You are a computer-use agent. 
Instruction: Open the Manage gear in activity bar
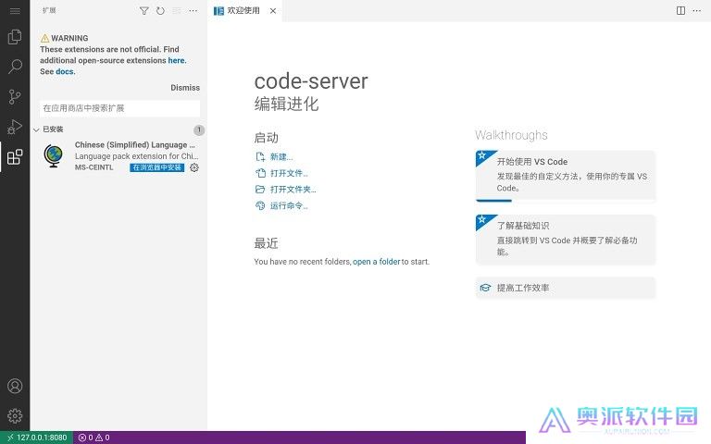pyautogui.click(x=15, y=415)
